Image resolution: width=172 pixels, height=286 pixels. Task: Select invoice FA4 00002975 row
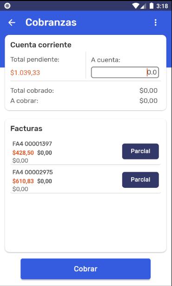86,180
